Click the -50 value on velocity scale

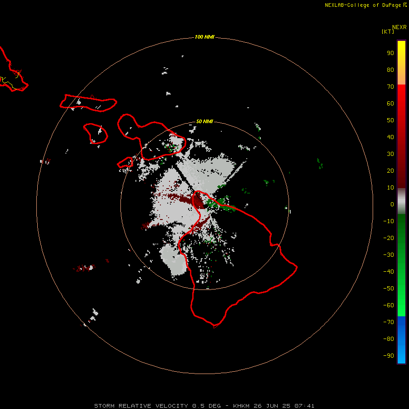point(389,289)
